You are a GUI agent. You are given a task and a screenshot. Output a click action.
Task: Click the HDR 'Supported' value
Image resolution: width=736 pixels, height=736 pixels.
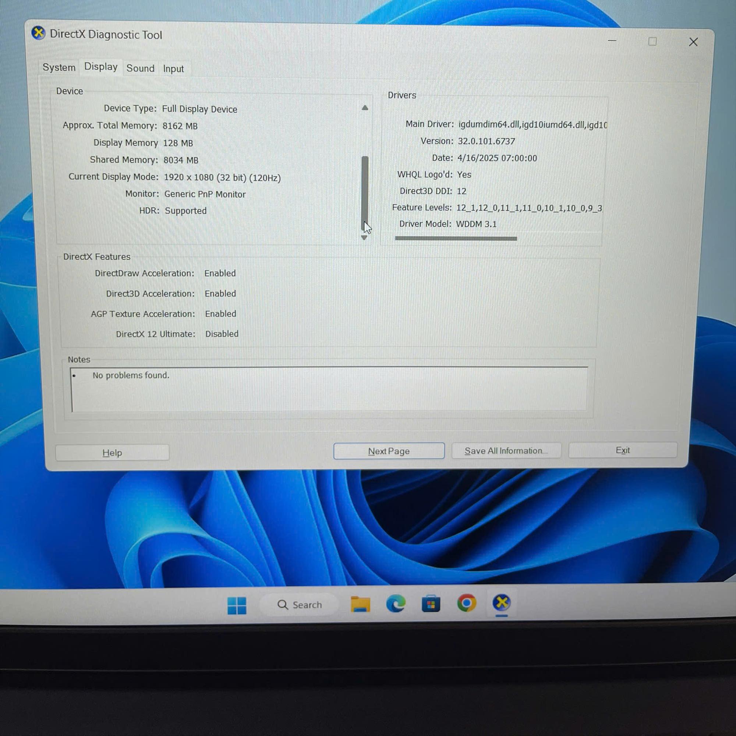pyautogui.click(x=185, y=210)
